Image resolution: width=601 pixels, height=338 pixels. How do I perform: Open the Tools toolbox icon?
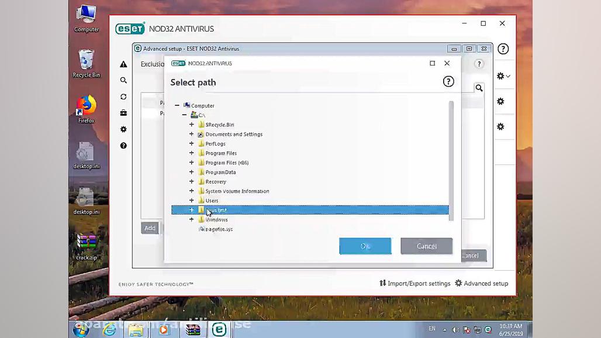[123, 113]
